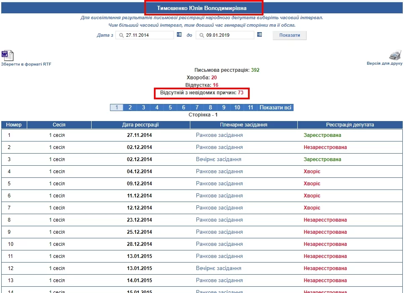This screenshot has height=293, width=404.
Task: Open Вечірнє засідання in row 12
Action: (x=218, y=268)
